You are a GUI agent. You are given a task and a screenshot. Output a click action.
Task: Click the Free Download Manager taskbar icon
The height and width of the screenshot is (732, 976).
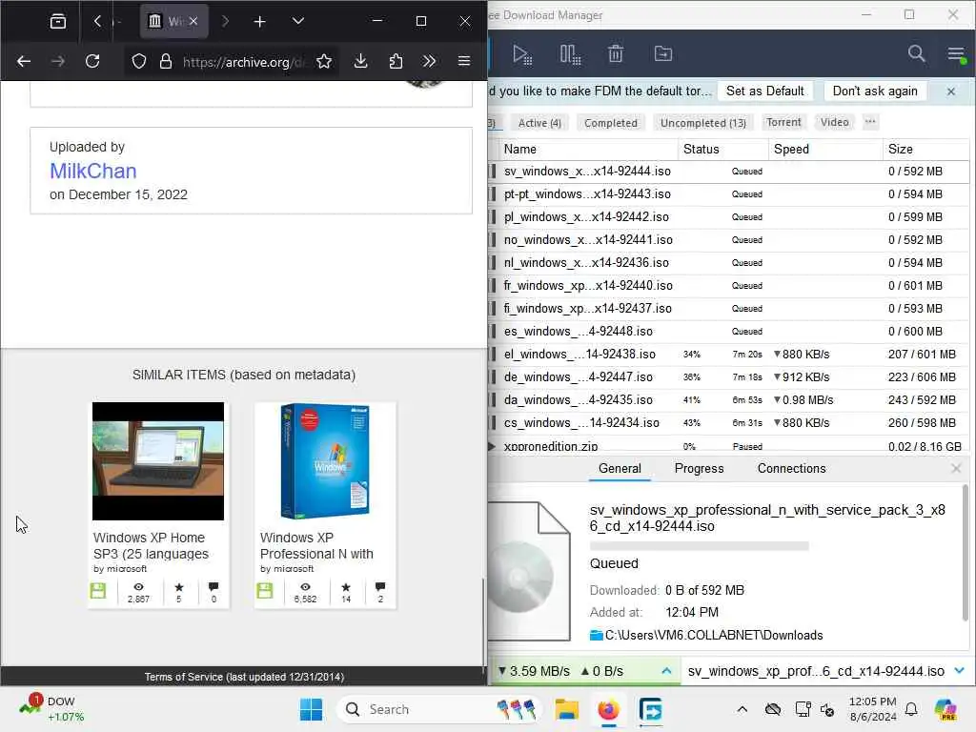point(650,709)
